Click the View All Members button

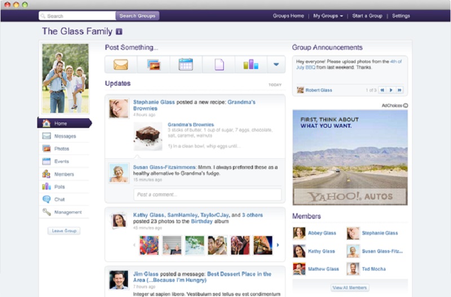click(350, 287)
